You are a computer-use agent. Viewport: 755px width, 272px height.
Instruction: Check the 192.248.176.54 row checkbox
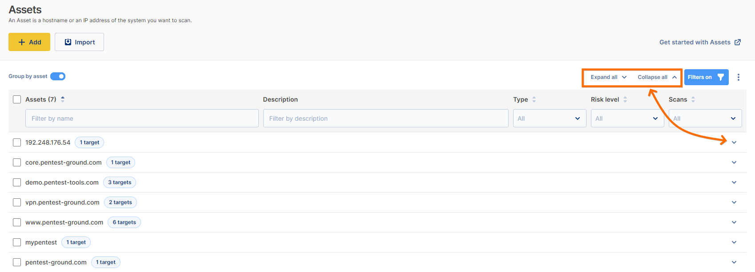[17, 142]
